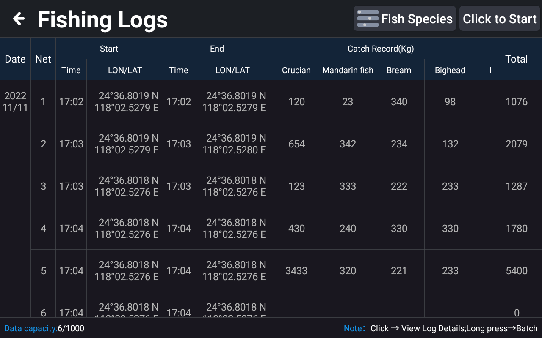Select the Net column header
The width and height of the screenshot is (542, 338).
pos(43,59)
